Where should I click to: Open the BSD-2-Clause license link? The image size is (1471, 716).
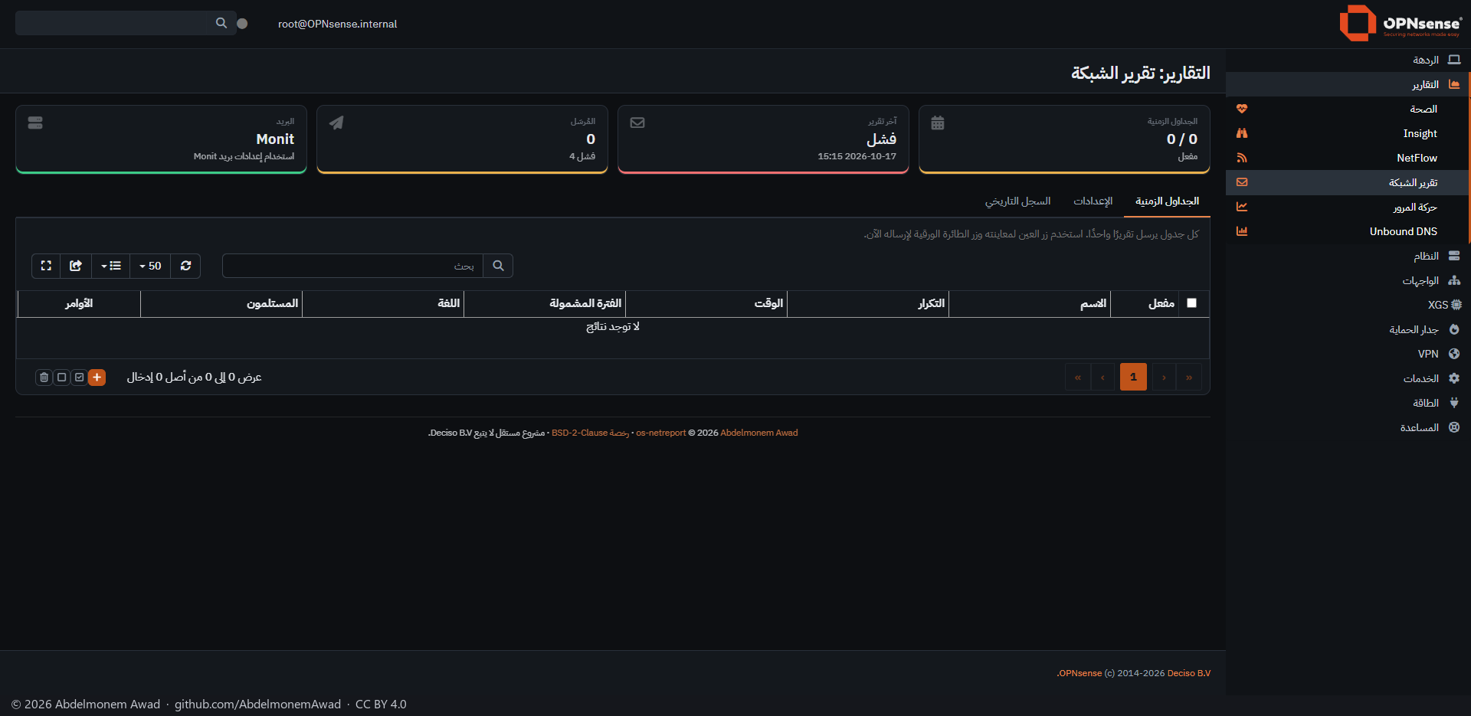(590, 433)
